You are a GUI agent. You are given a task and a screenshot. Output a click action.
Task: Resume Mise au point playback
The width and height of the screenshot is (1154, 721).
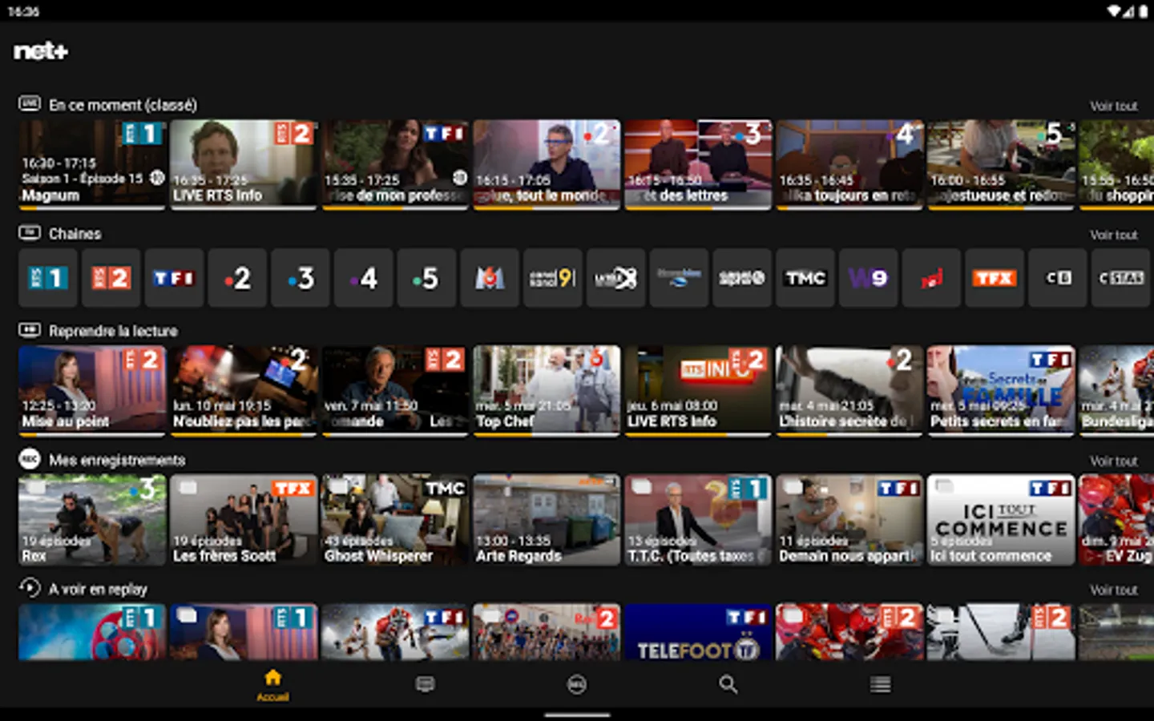[92, 391]
